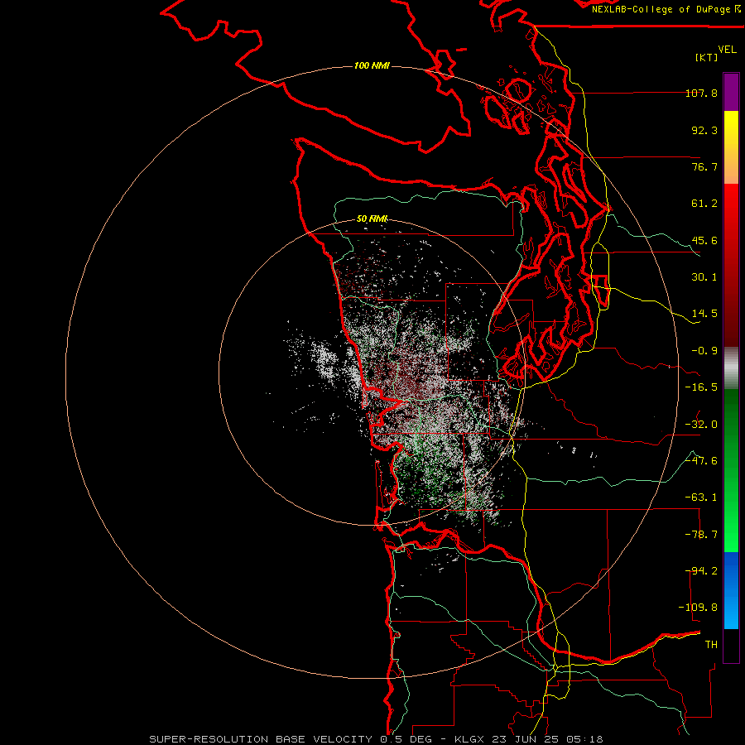Pick the purple segment of the velocity scale
Image resolution: width=745 pixels, height=745 pixels.
(x=731, y=92)
